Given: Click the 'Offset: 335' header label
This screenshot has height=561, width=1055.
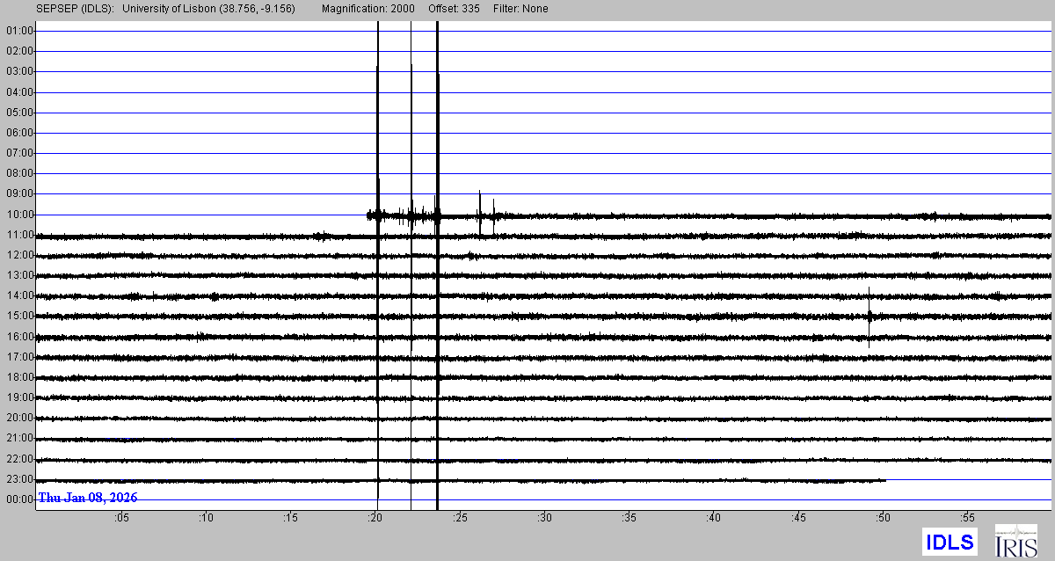Looking at the screenshot, I should click(455, 9).
